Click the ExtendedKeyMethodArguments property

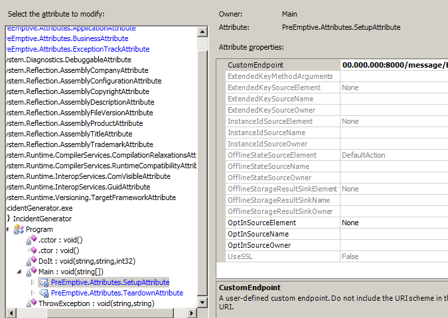coord(280,76)
